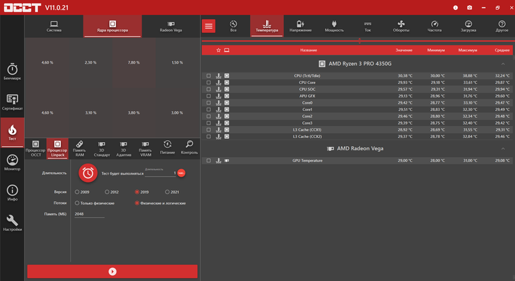
Task: Collapse the AMD Radeon Vega group
Action: click(503, 149)
